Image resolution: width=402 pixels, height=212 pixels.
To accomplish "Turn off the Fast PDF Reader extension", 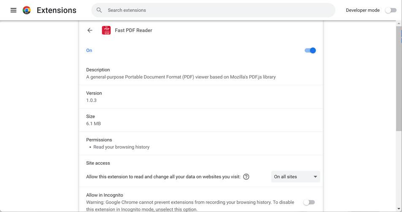I will click(310, 50).
